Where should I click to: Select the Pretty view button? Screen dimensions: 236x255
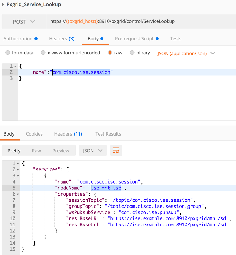point(14,151)
